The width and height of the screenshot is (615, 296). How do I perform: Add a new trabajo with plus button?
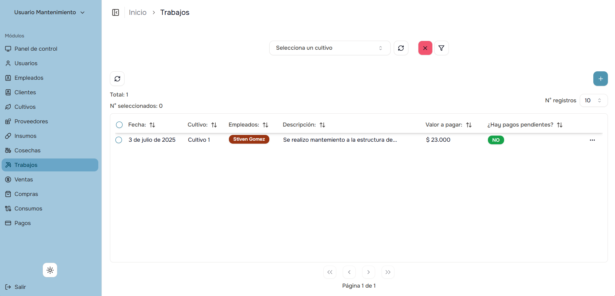tap(600, 79)
